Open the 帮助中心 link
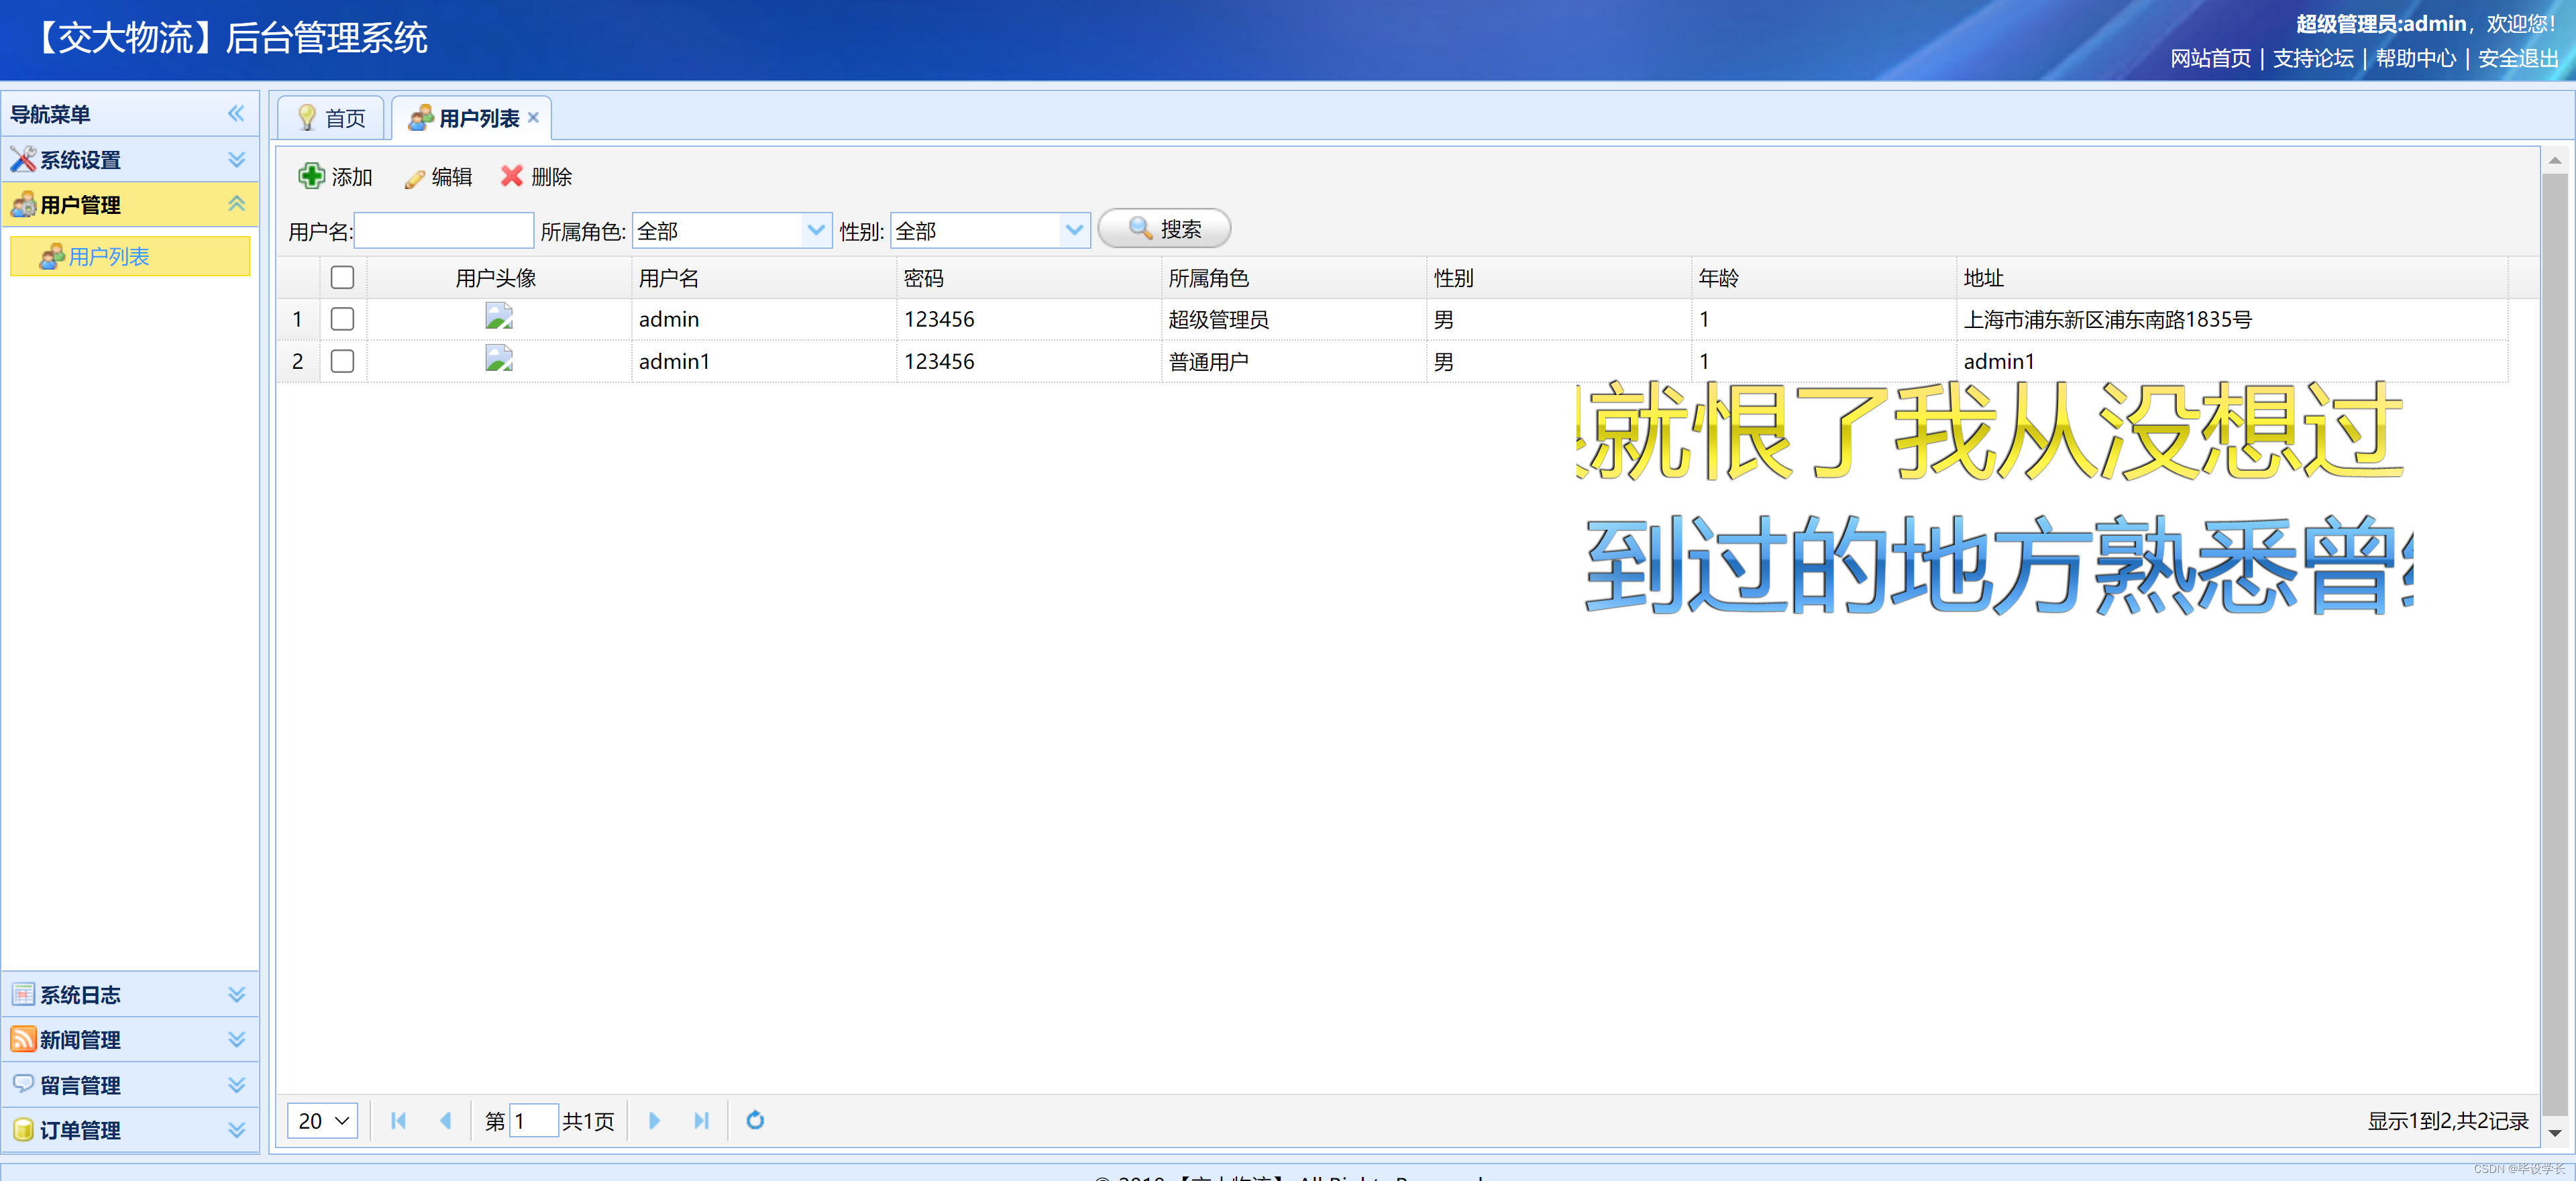This screenshot has height=1181, width=2576. click(x=2415, y=59)
